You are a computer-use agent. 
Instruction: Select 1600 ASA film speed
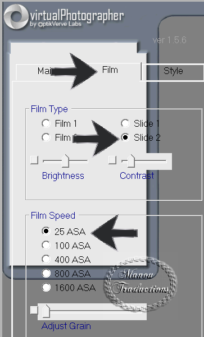pos(46,287)
